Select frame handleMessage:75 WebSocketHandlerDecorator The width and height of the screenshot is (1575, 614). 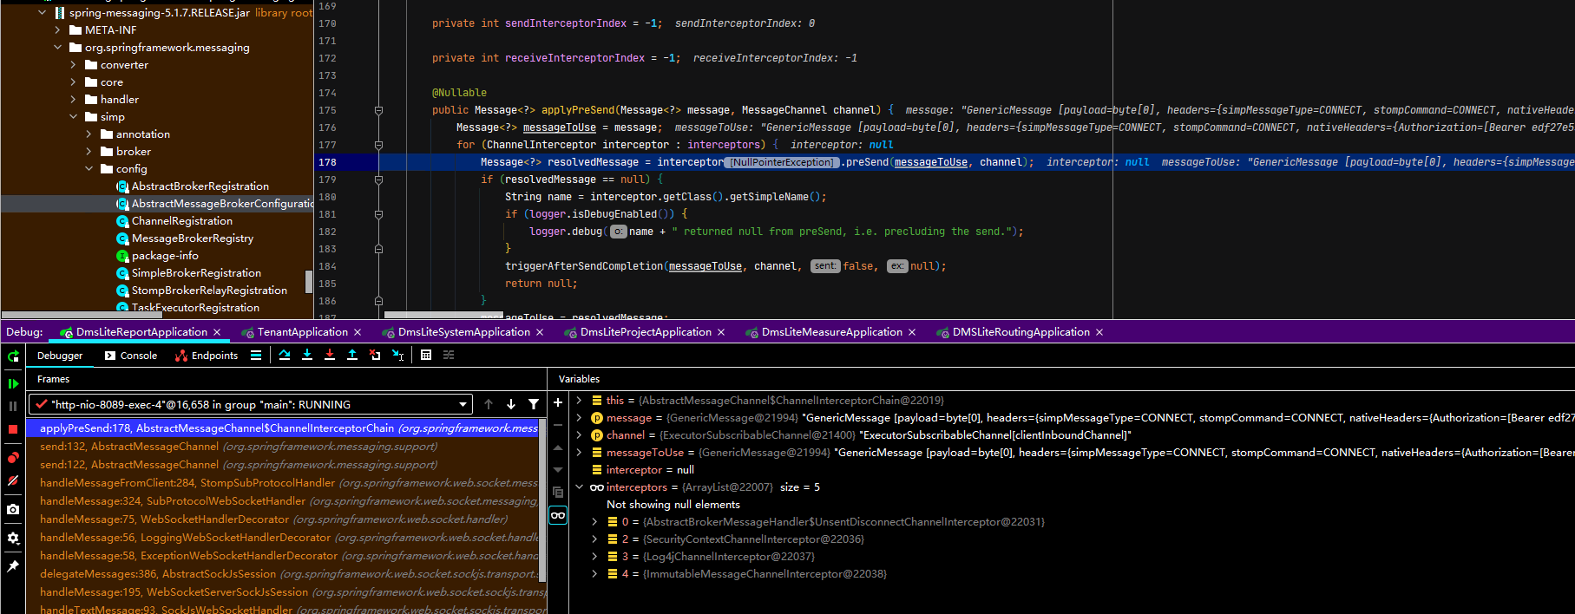tap(283, 519)
